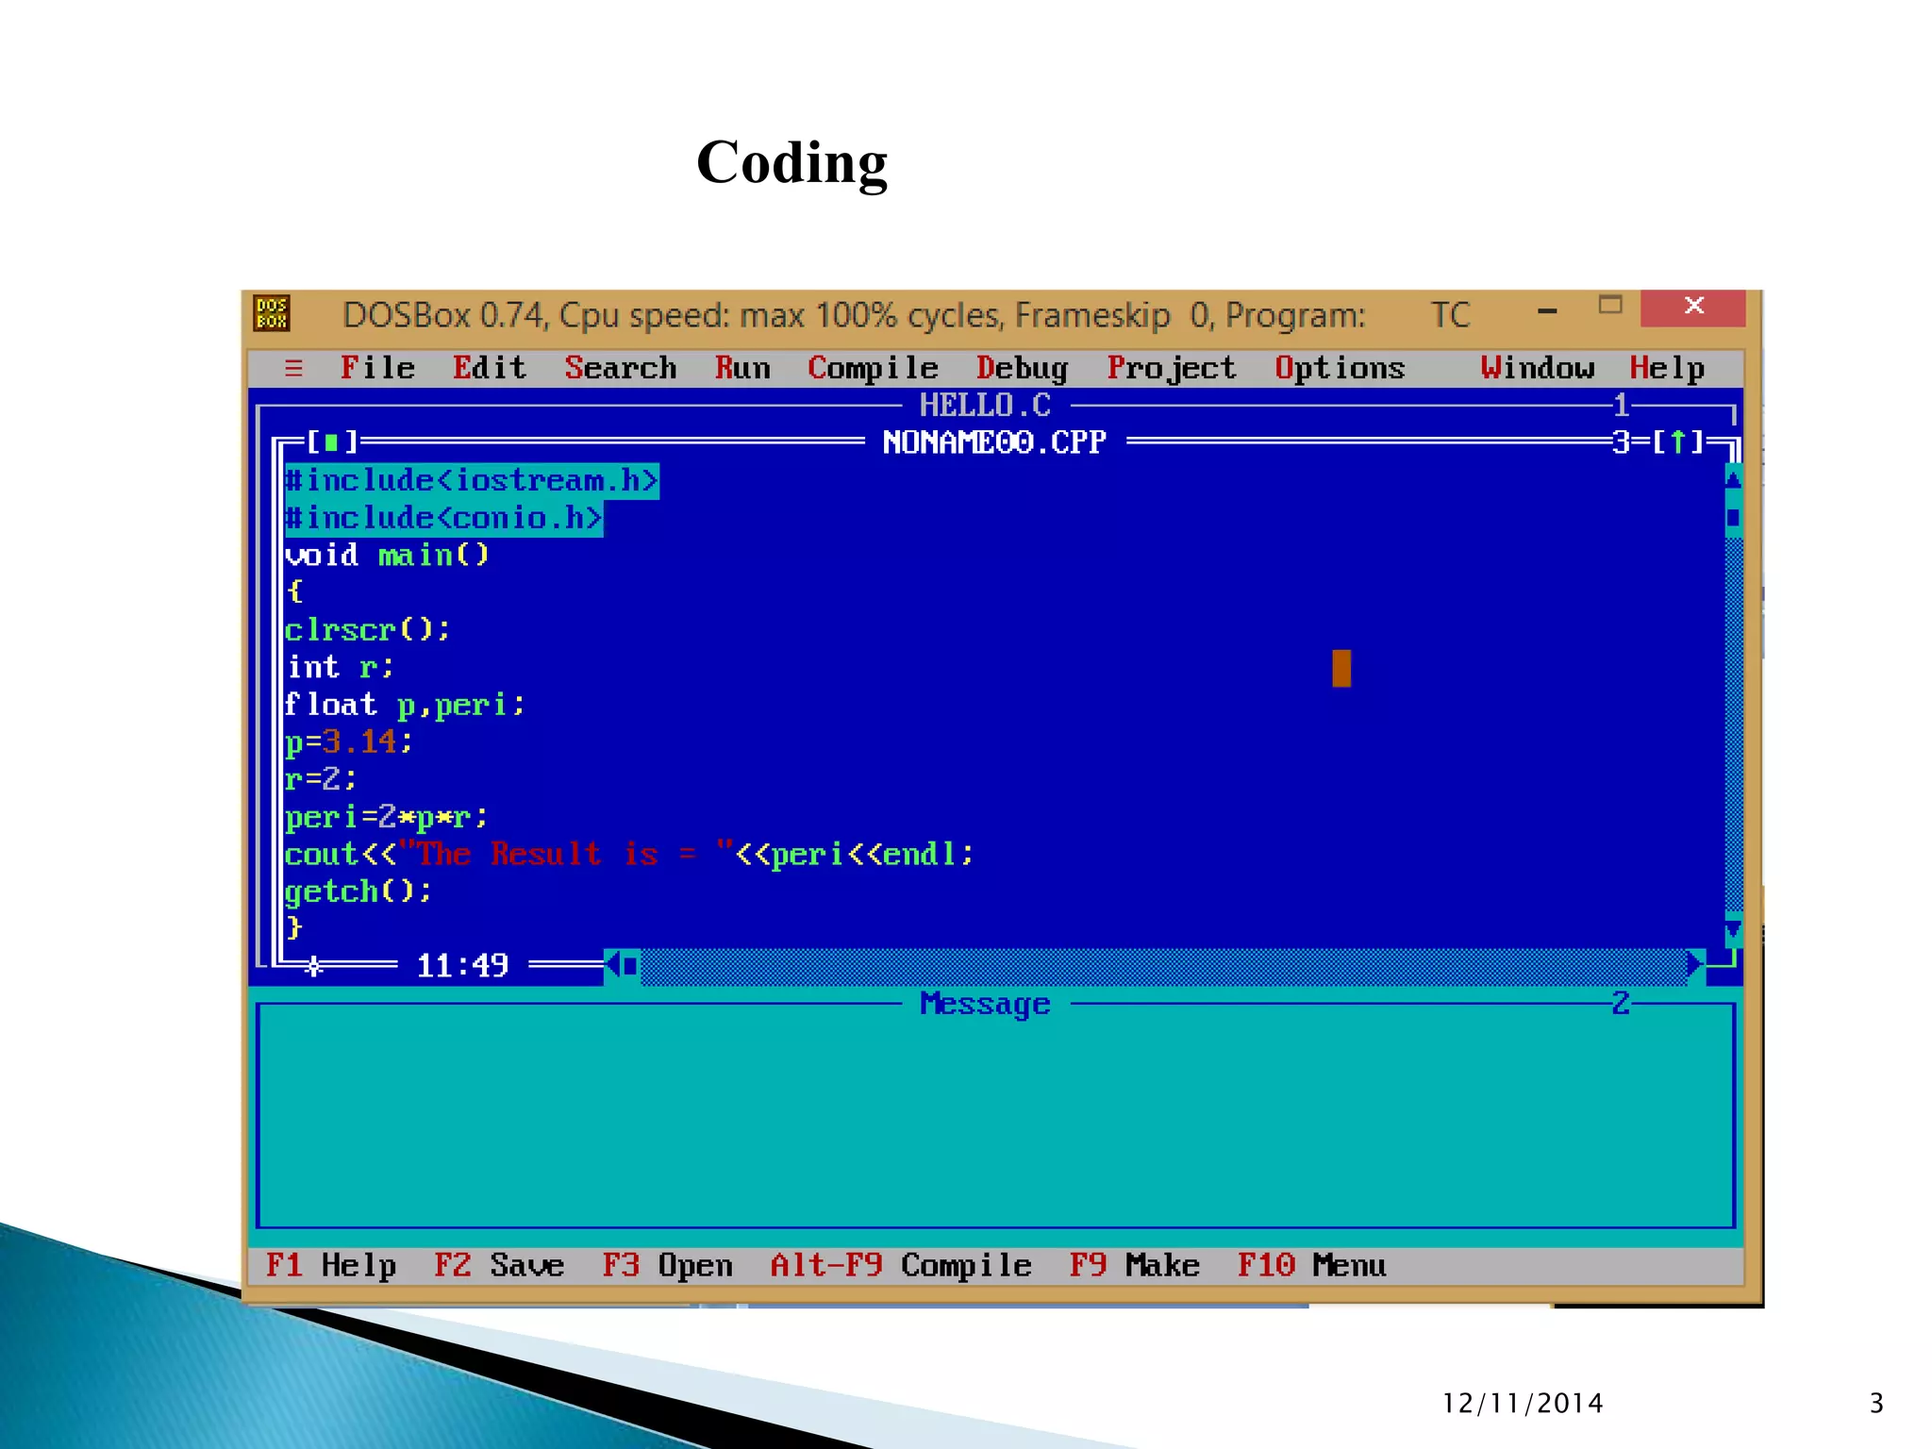Viewport: 1932px width, 1449px height.
Task: Close the DOSBox window
Action: [x=1693, y=307]
